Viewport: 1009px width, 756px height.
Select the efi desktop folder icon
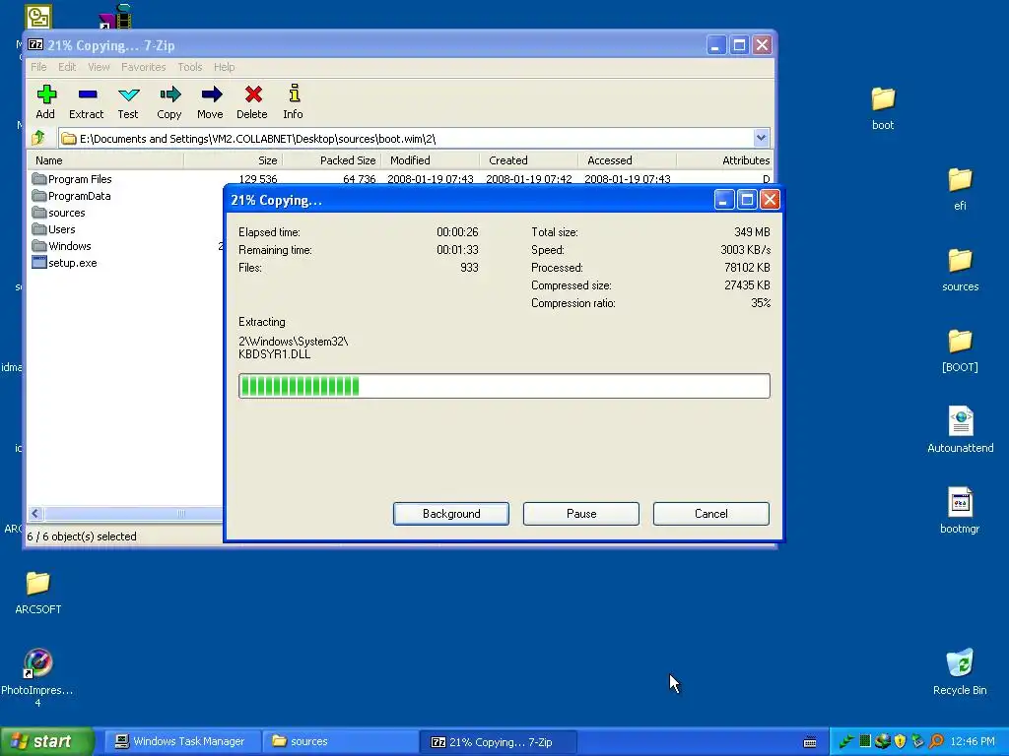(x=960, y=188)
